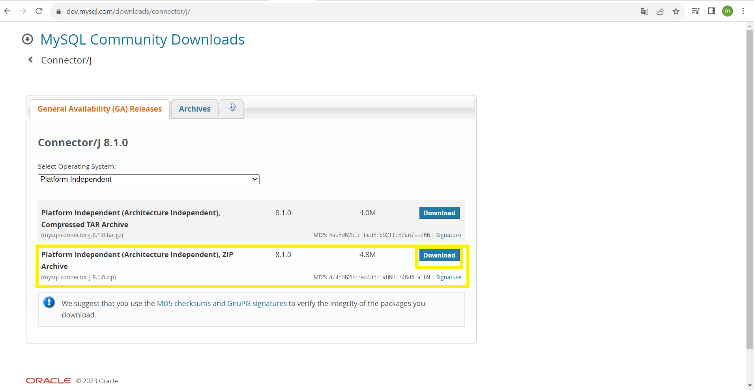This screenshot has width=754, height=390.
Task: Select the mysql-connector-j-8.1.0.tar.gz filename text
Action: [82, 235]
